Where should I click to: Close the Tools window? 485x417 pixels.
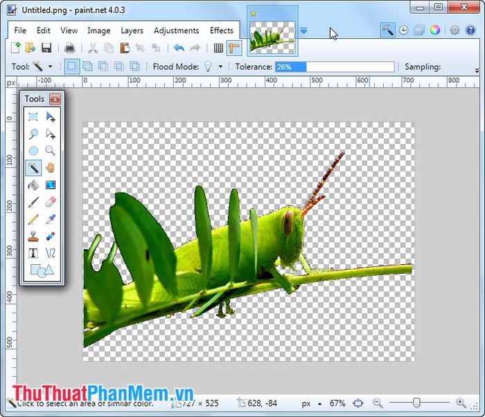tap(55, 99)
